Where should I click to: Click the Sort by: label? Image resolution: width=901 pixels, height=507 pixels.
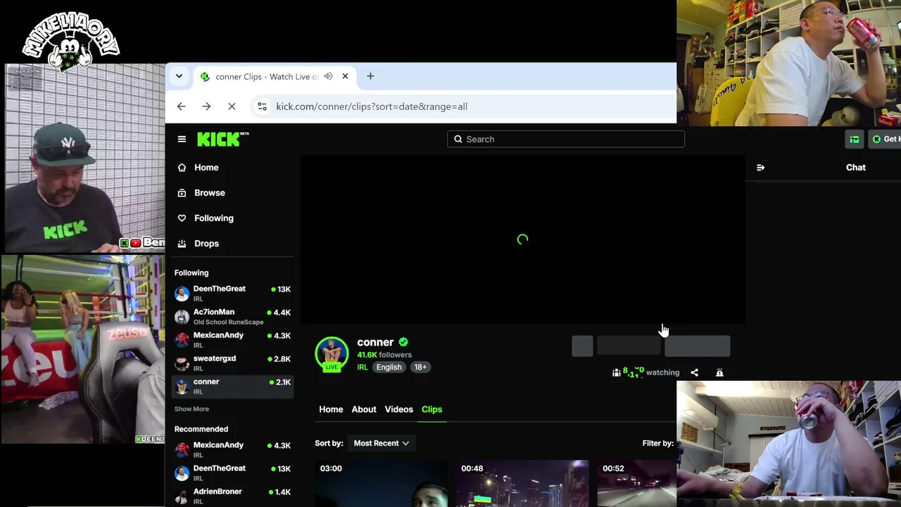click(x=329, y=443)
